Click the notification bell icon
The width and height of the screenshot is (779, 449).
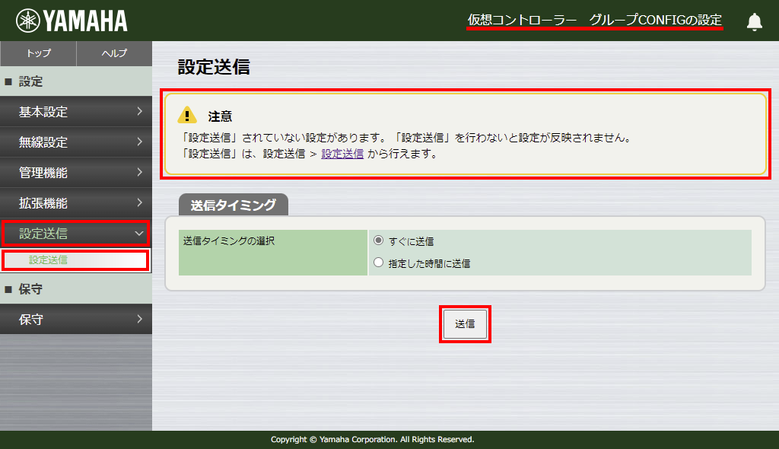click(754, 21)
